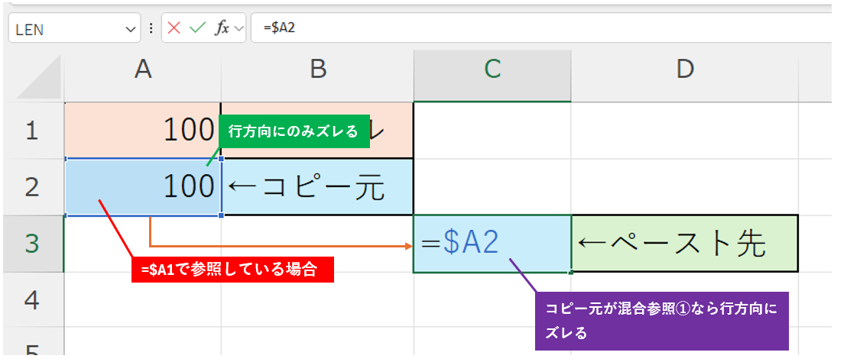The width and height of the screenshot is (847, 362).
Task: Open Insert Function via the fx icon
Action: click(222, 28)
